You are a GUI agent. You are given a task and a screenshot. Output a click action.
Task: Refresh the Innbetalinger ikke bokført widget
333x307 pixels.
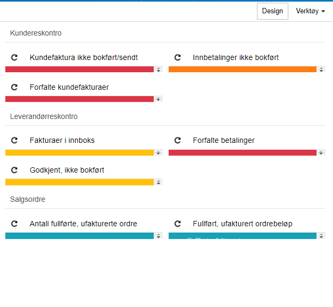178,57
